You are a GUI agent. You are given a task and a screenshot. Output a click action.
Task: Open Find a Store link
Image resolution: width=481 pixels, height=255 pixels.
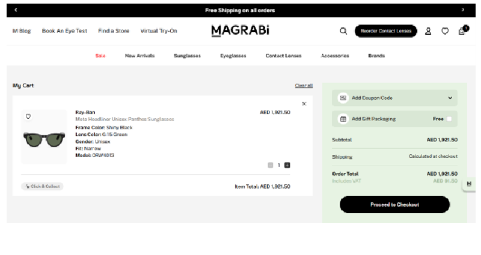click(x=114, y=31)
